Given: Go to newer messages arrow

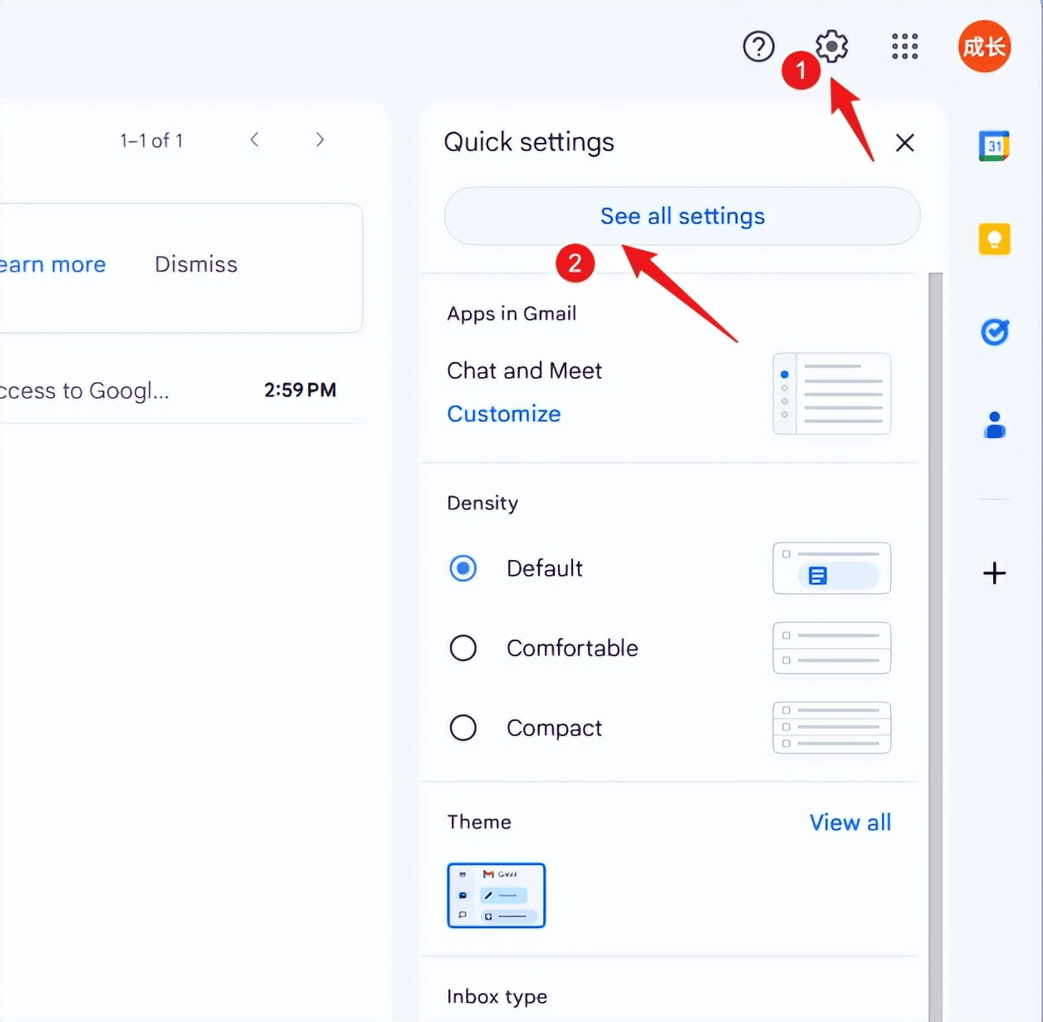Looking at the screenshot, I should point(255,140).
